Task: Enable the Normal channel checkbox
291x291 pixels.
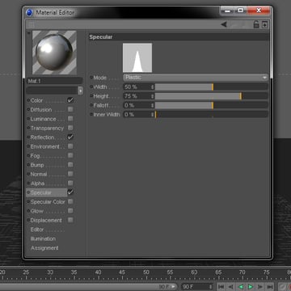Action: pyautogui.click(x=70, y=174)
